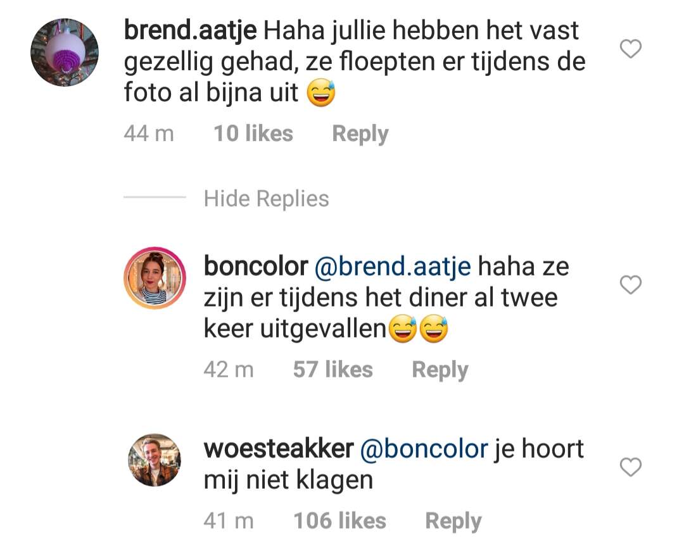Like woesteakker's reply using the heart icon

click(631, 467)
